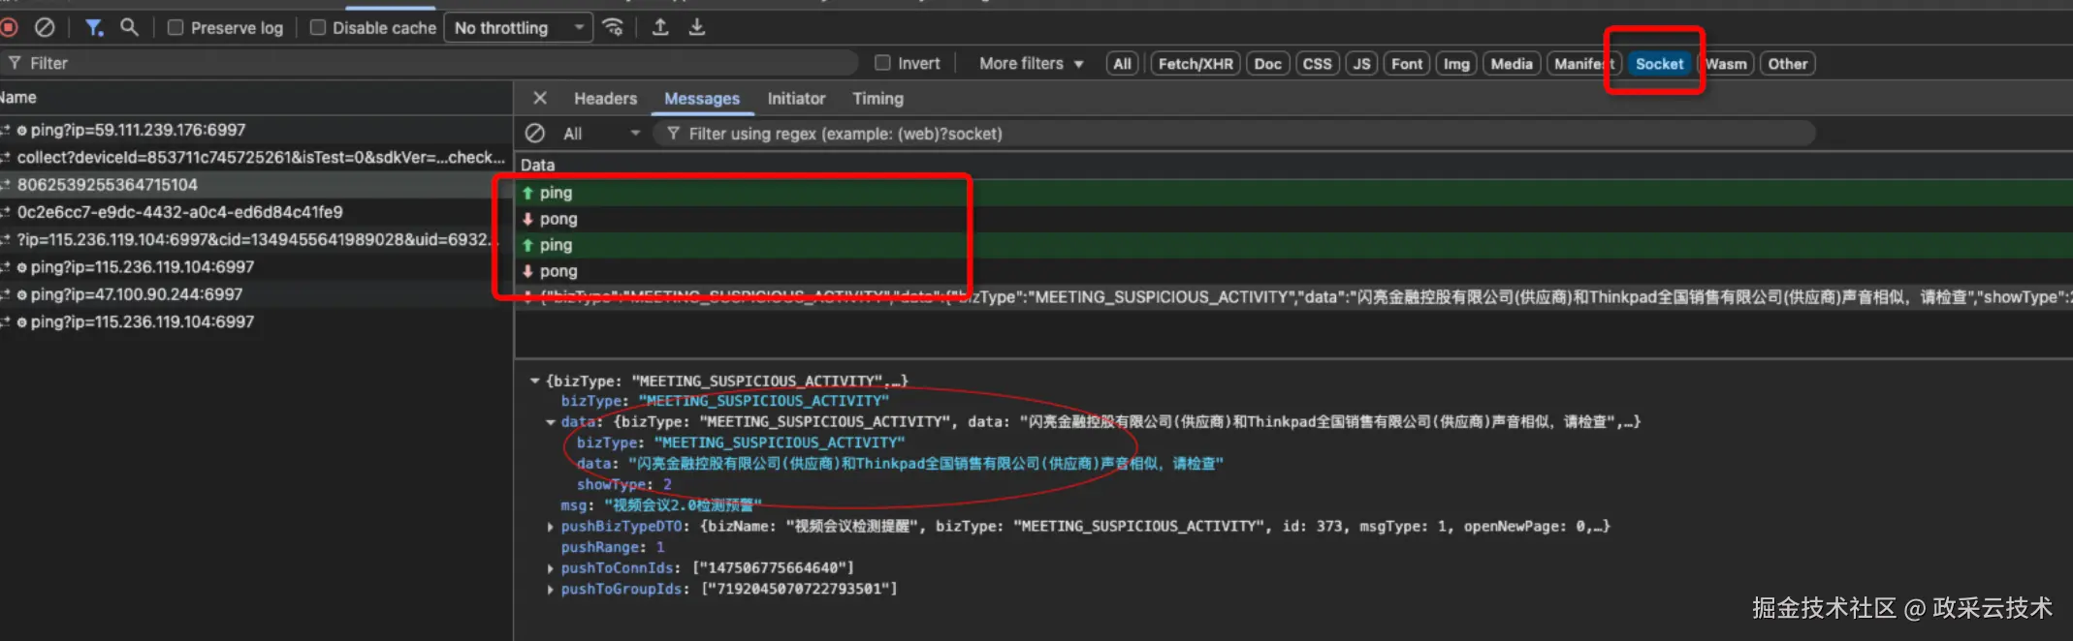Select the MEETING_SUSPICIOUS_ACTIVITY message row
Screen dimensions: 2073x641
coord(1293,297)
